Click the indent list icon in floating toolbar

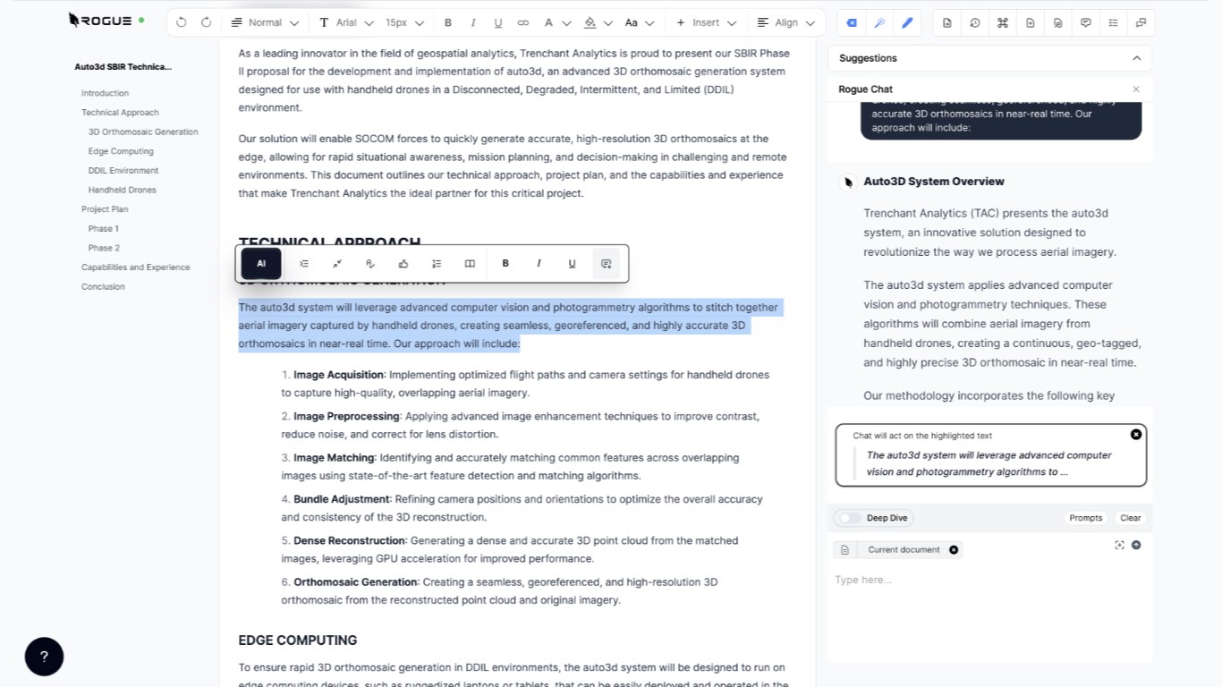304,264
